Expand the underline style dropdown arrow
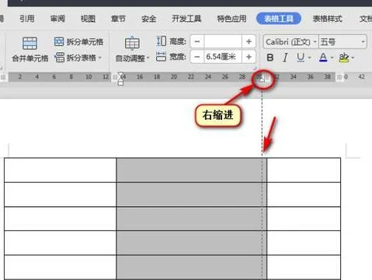 [x=309, y=58]
